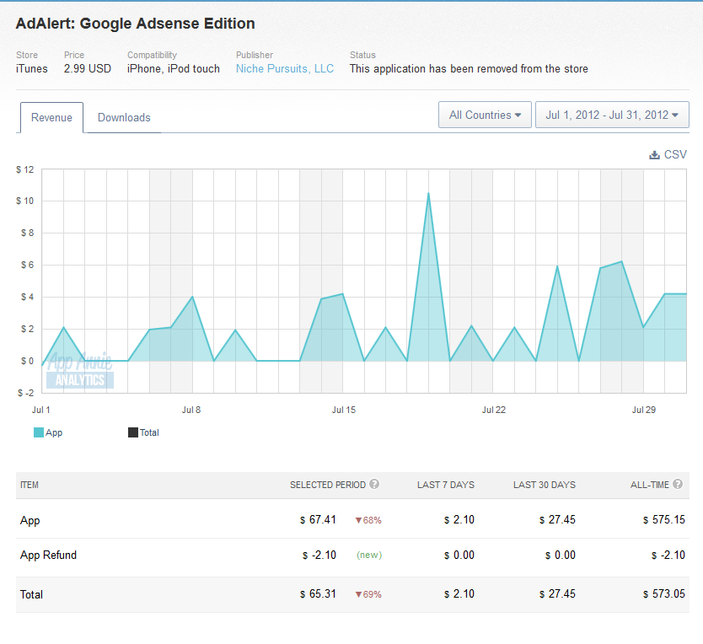
Task: Select the Jul 8 x-axis label
Action: tap(191, 410)
